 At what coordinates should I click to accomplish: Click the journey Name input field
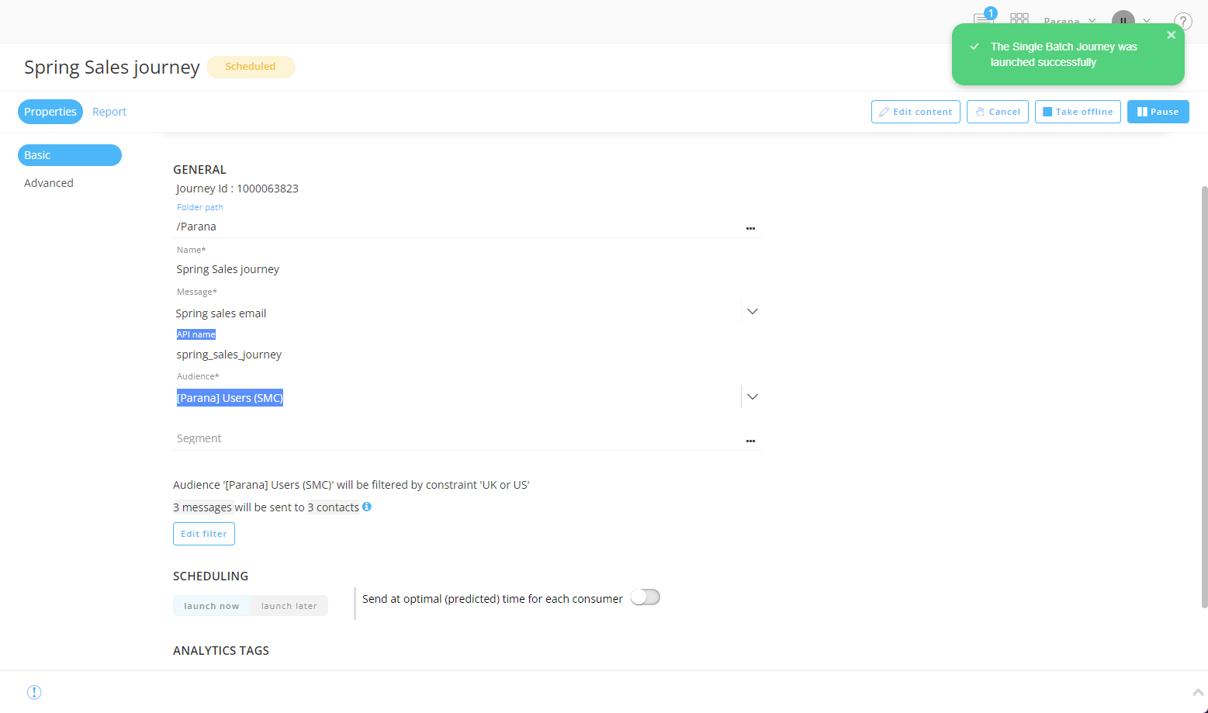pyautogui.click(x=458, y=269)
